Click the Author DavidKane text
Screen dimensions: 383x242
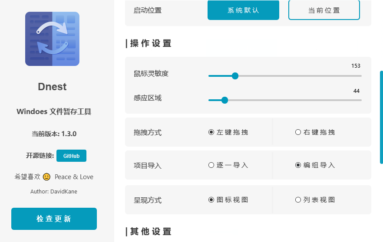54,191
